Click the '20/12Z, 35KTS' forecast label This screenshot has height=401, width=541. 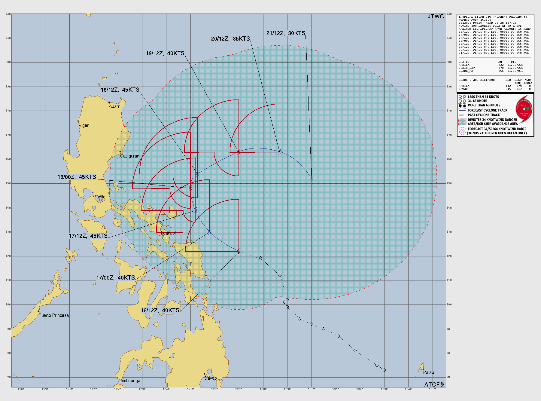click(x=230, y=39)
